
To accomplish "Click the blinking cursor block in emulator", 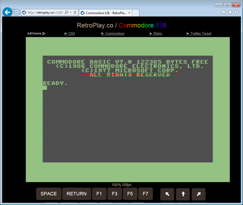I will click(x=45, y=88).
